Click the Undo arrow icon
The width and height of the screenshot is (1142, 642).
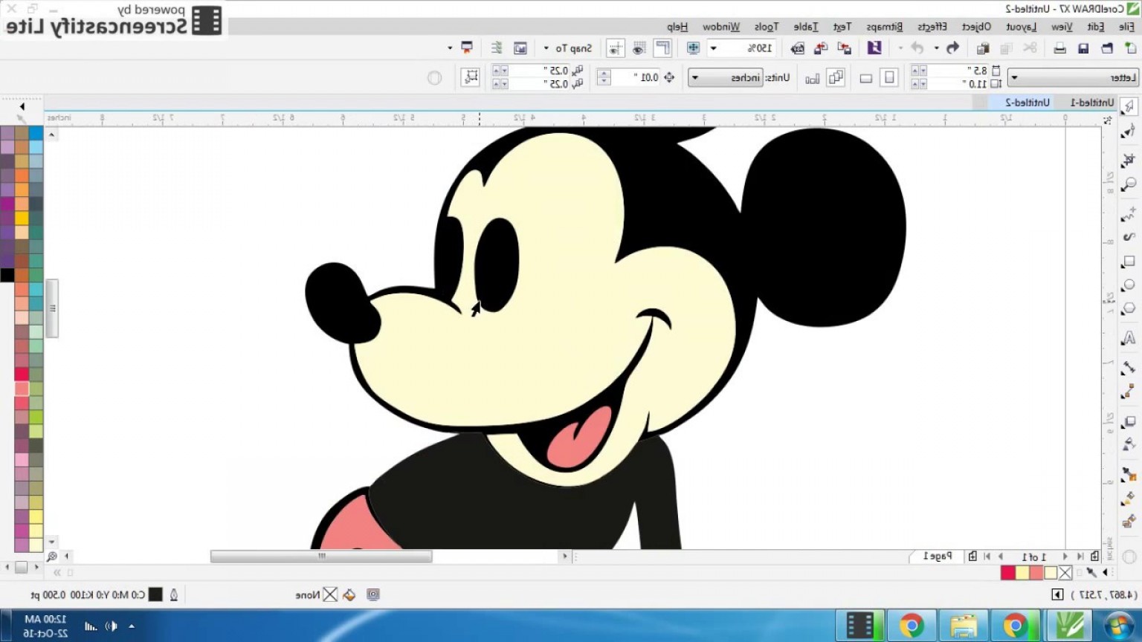(952, 48)
